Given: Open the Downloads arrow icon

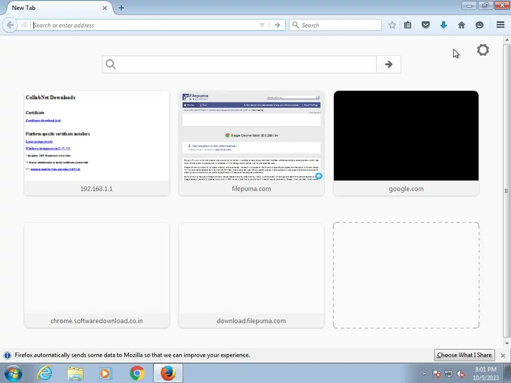Looking at the screenshot, I should coord(444,25).
